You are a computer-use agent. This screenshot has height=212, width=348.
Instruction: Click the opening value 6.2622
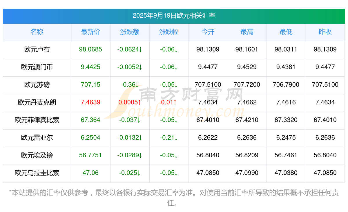(208, 138)
